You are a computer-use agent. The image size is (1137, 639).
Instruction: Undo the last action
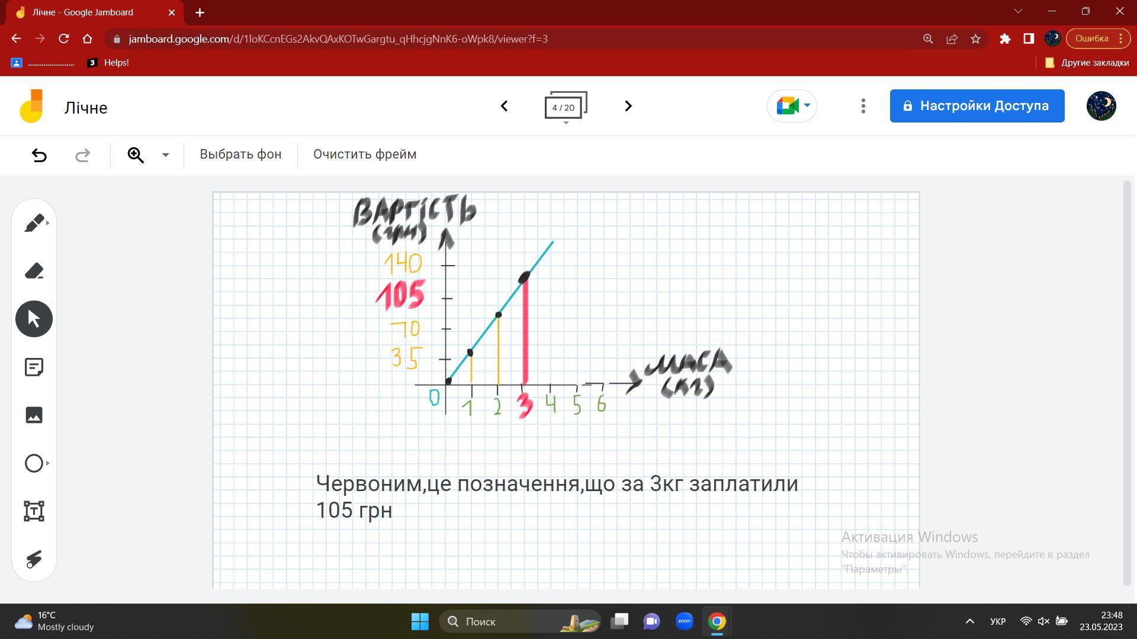[x=39, y=155]
